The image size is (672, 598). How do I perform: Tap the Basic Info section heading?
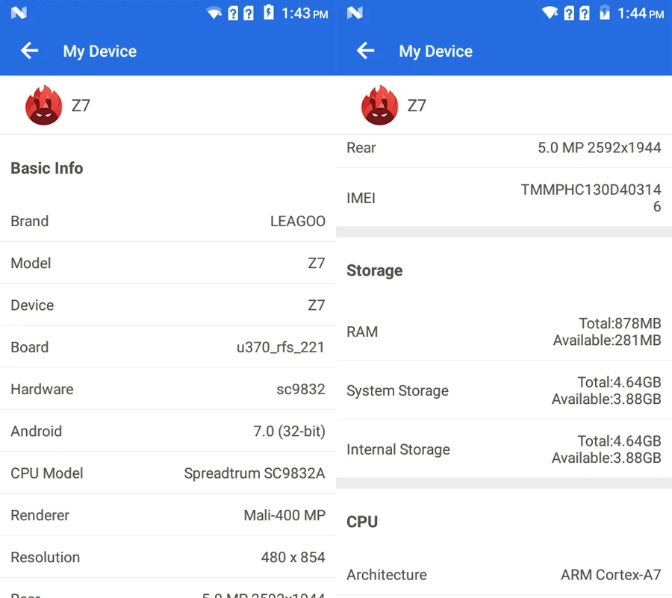[47, 168]
